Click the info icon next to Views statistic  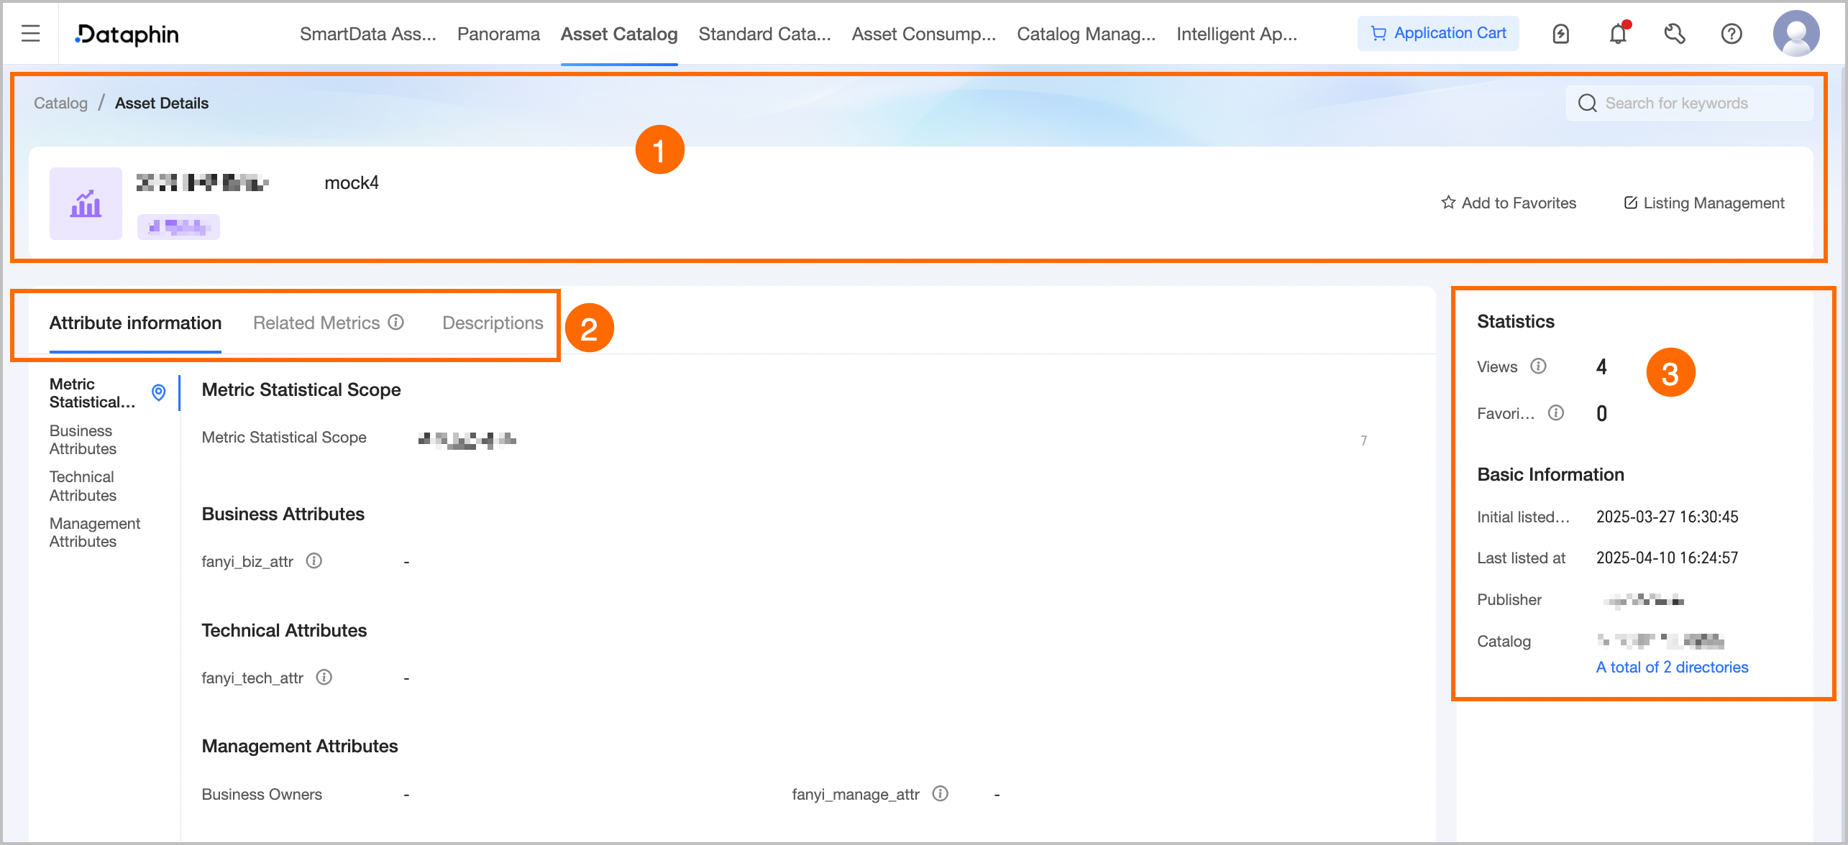1539,366
